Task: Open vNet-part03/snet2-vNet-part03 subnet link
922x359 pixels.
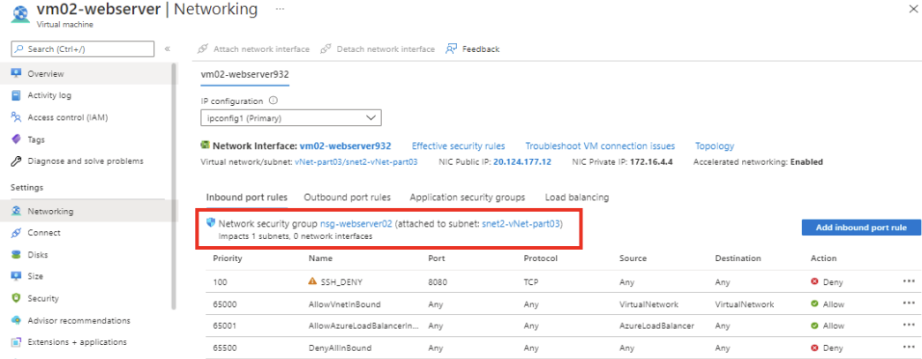Action: [356, 161]
